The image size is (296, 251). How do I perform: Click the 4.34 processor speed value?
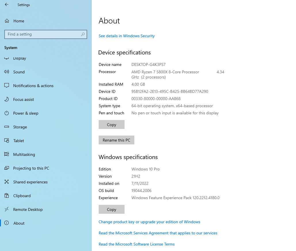coord(220,72)
